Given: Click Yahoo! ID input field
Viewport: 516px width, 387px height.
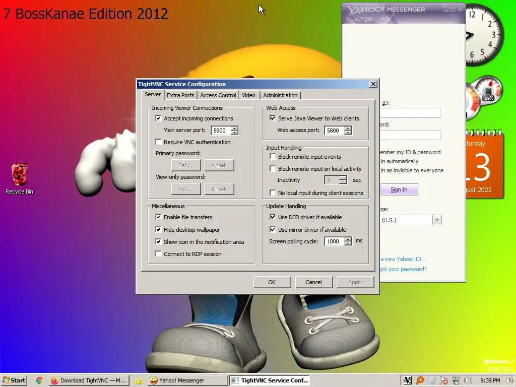Looking at the screenshot, I should [x=410, y=113].
